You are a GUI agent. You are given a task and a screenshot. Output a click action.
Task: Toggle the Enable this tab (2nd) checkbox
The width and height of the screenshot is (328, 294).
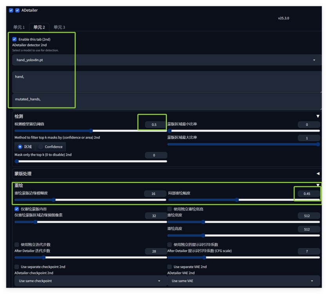pos(14,39)
